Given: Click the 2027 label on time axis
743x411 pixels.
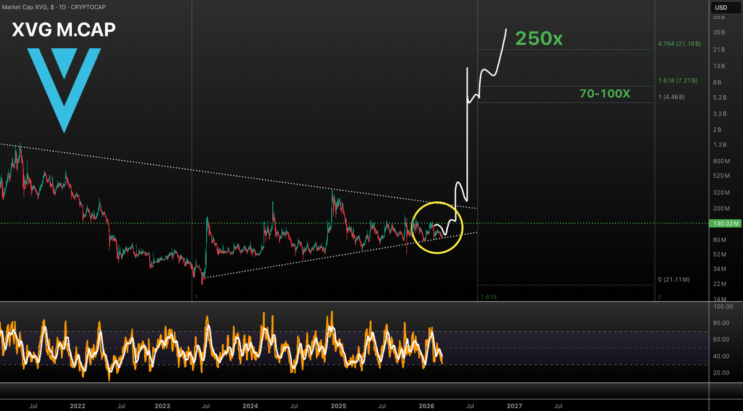Looking at the screenshot, I should tap(514, 405).
